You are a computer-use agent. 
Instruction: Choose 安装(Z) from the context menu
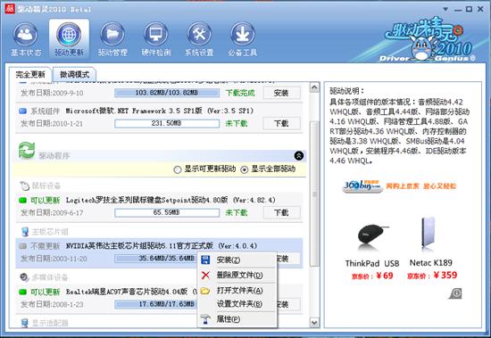pos(237,260)
